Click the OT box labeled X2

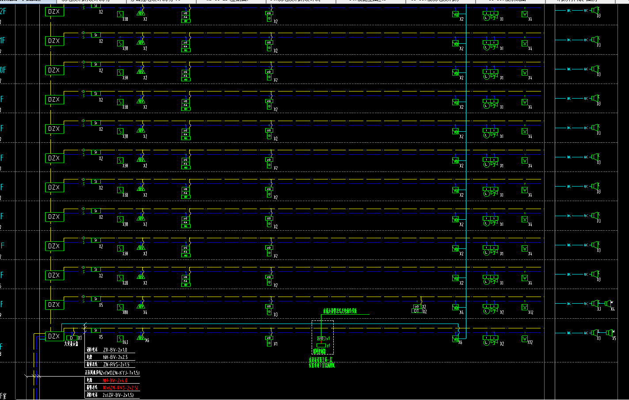click(416, 311)
